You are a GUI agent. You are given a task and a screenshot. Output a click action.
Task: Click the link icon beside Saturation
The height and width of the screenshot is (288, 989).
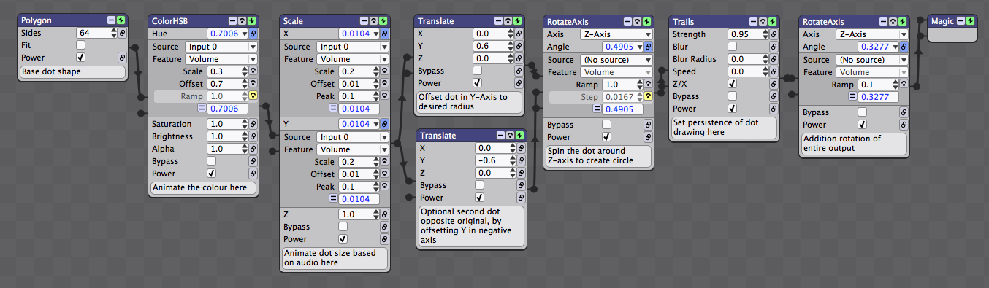point(253,124)
